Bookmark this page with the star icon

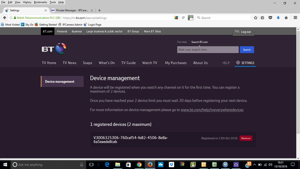tap(256, 18)
